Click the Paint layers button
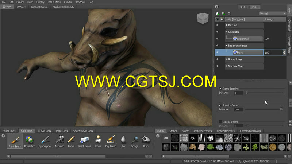Screen dimensions: 292x164 [x=255, y=7]
